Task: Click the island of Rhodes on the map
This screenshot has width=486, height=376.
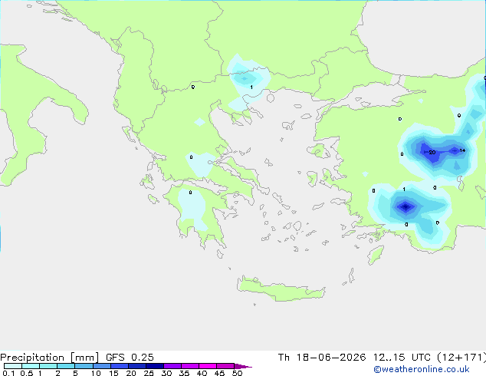Action: (x=376, y=255)
